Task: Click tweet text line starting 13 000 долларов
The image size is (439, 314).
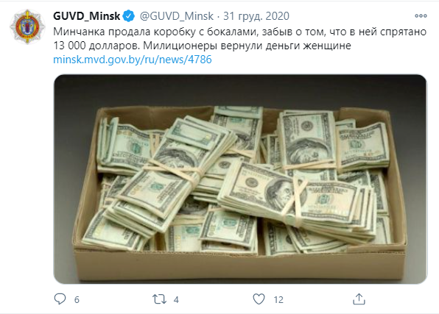Action: 202,46
